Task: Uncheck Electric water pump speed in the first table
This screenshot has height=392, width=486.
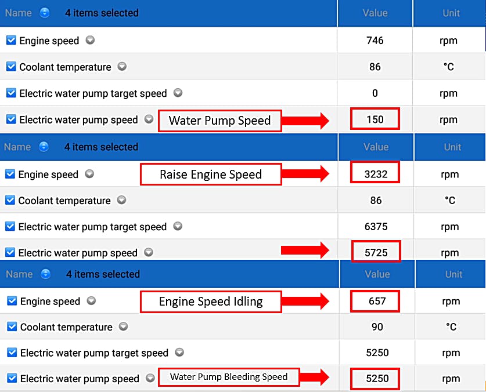Action: 10,119
